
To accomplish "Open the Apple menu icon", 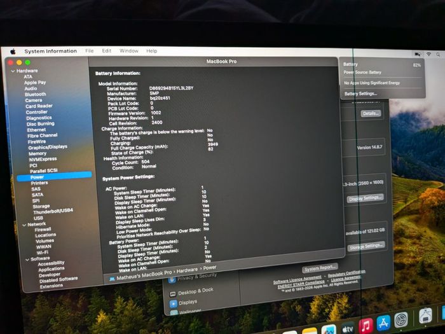I will coord(13,52).
